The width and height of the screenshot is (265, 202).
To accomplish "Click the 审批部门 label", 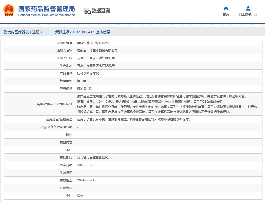I will tap(66, 157).
